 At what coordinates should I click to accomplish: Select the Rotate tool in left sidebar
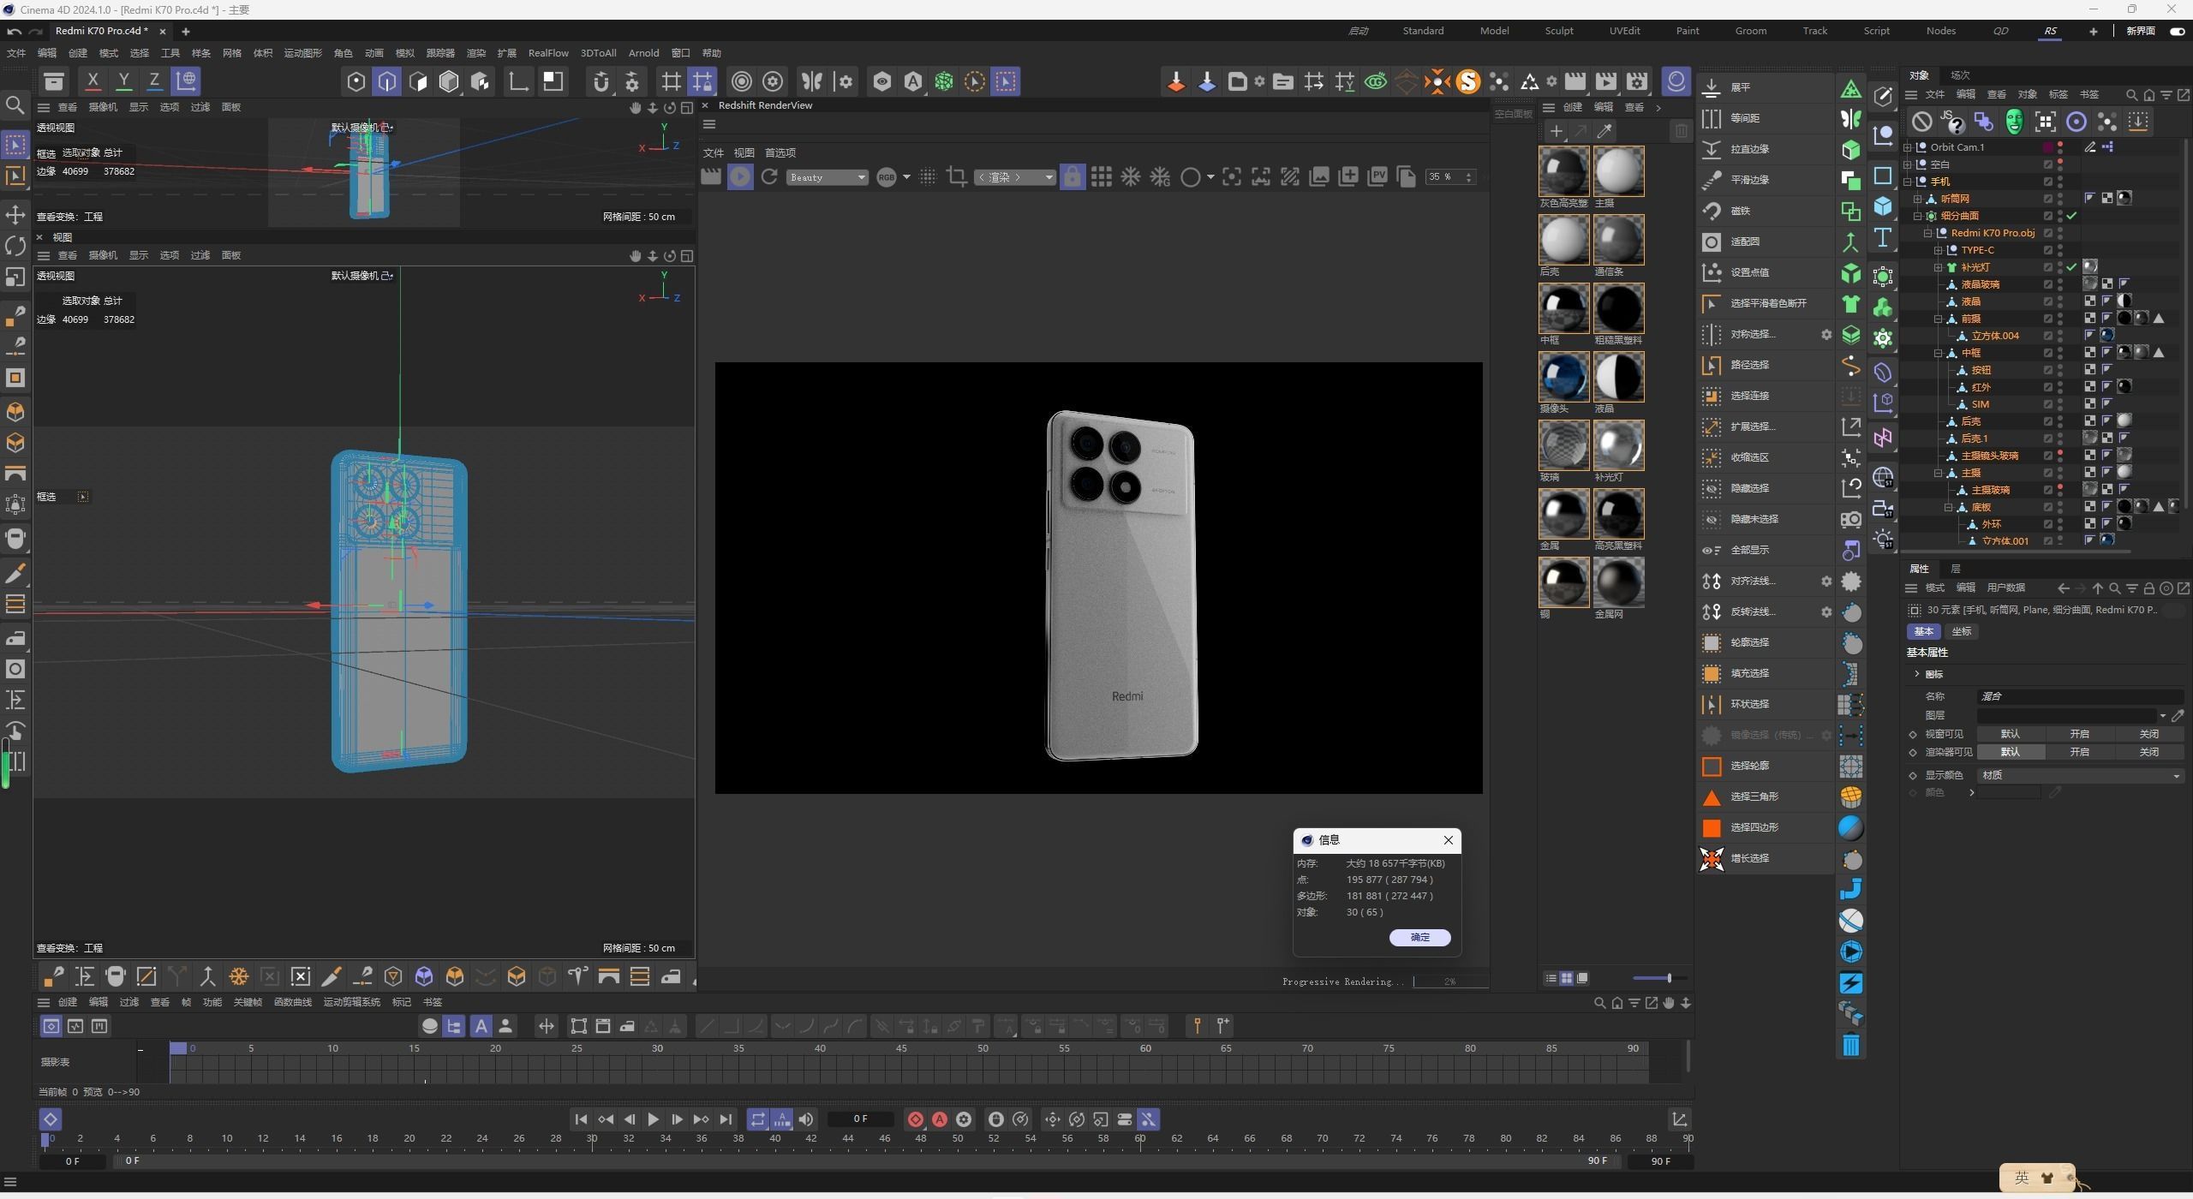click(x=15, y=246)
